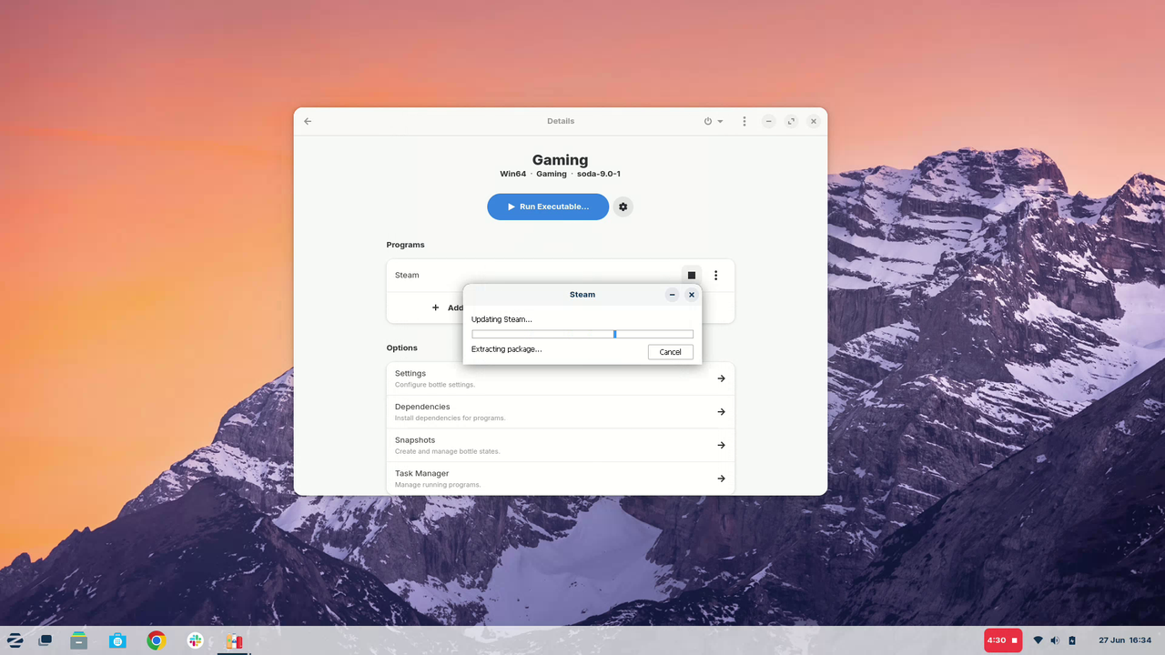Open the bottle power options dropdown

tap(713, 121)
